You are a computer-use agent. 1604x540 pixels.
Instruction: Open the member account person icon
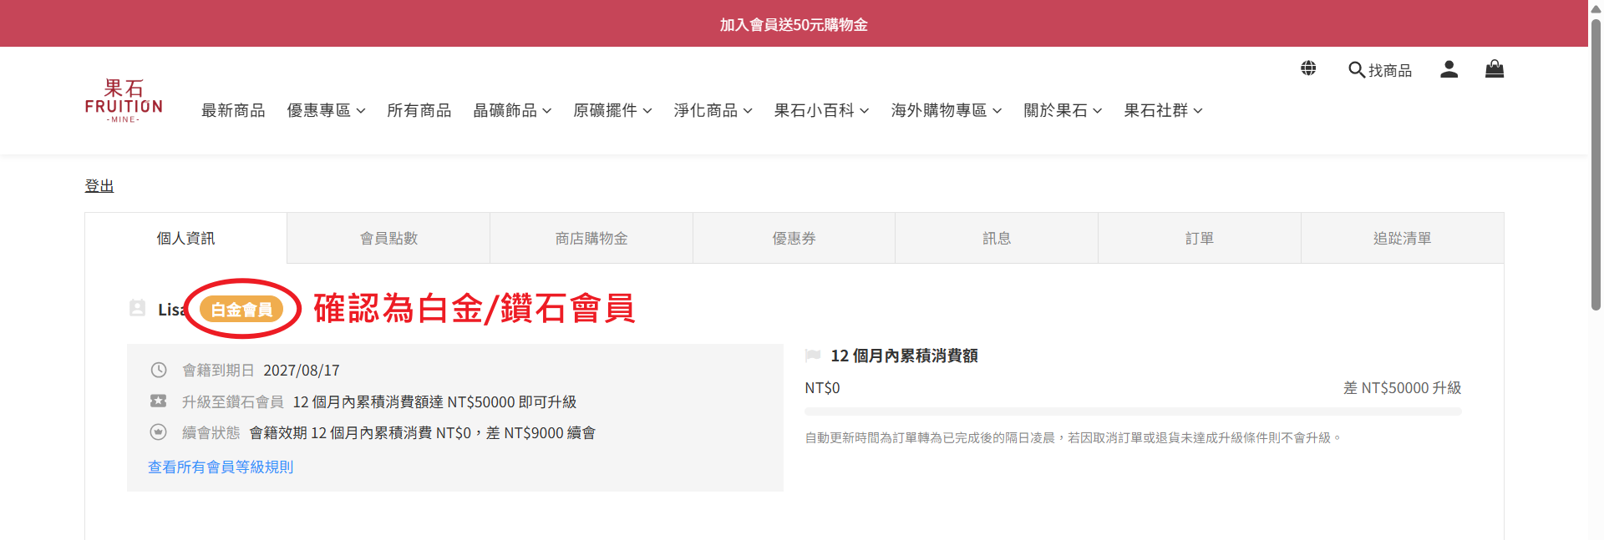(x=1449, y=69)
